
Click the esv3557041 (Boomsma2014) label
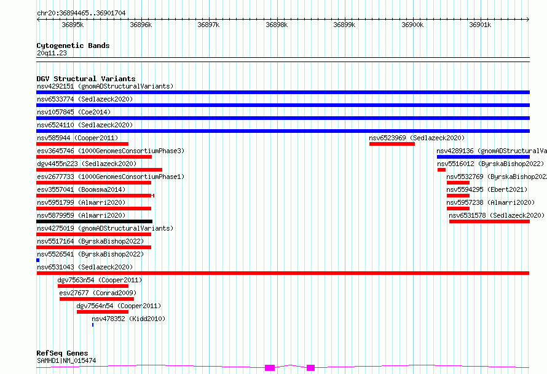(x=81, y=189)
